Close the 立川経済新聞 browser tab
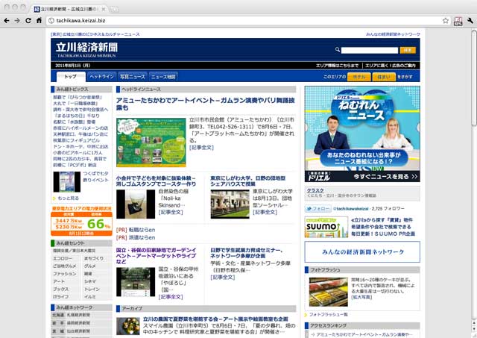The image size is (477, 338). click(104, 9)
